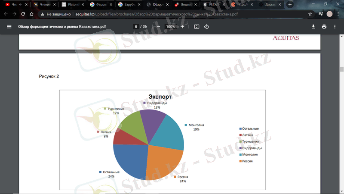Print the PDF document
This screenshot has width=344, height=194.
point(324,26)
